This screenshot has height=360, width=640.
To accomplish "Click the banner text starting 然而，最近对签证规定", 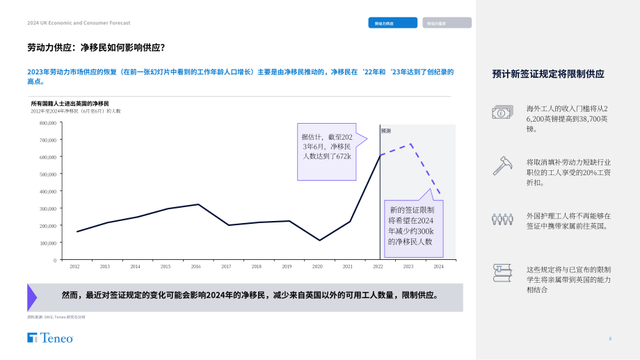I will (252, 295).
